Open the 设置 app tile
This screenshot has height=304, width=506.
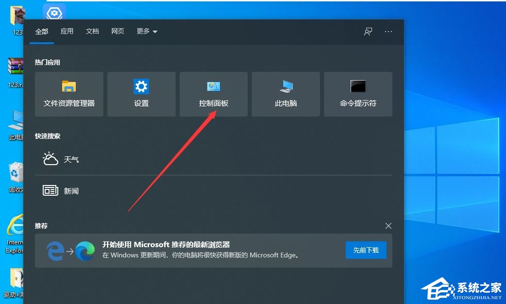click(x=141, y=94)
